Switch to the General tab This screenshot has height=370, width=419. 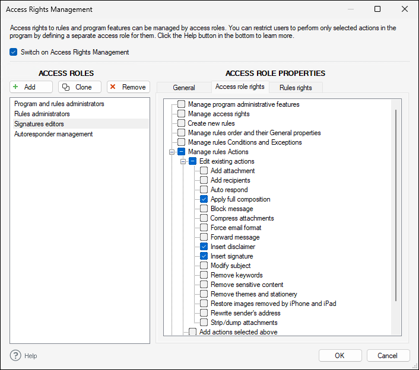(x=184, y=88)
